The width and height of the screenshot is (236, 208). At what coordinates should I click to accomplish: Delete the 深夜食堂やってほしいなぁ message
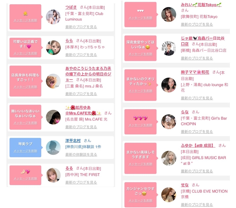coord(140,54)
